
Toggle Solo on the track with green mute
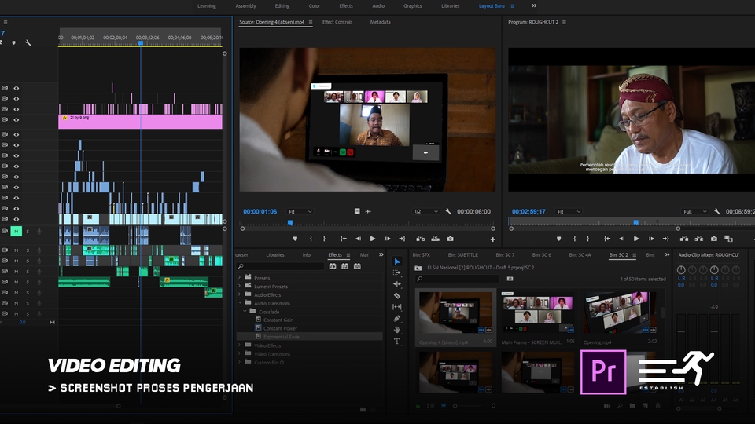pyautogui.click(x=28, y=231)
